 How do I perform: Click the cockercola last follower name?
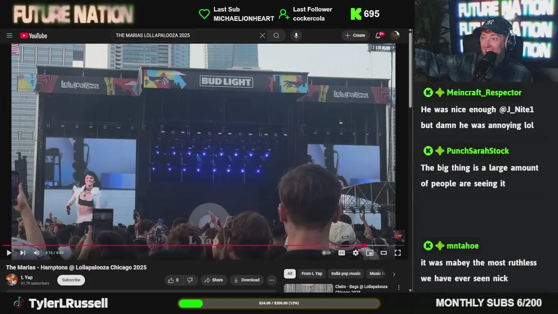(x=309, y=19)
